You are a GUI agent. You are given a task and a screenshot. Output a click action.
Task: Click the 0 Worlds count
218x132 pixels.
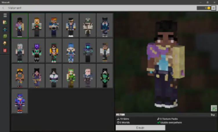pyautogui.click(x=125, y=122)
